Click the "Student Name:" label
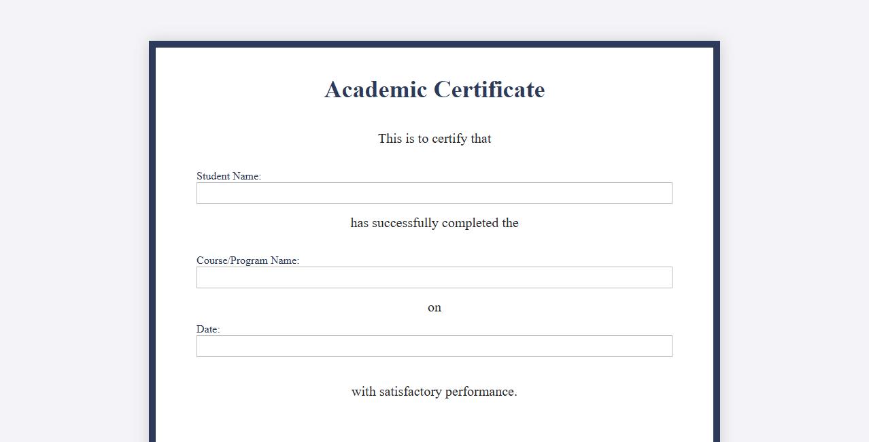Screen dimensions: 869x442 click(228, 176)
